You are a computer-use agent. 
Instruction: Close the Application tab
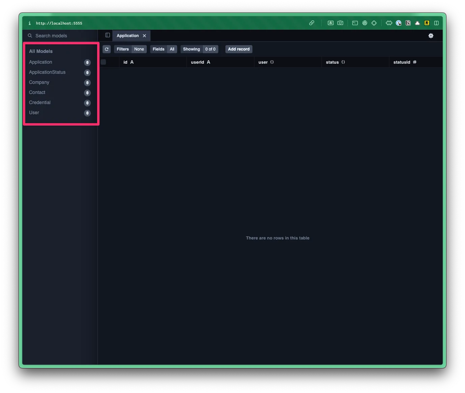[144, 36]
